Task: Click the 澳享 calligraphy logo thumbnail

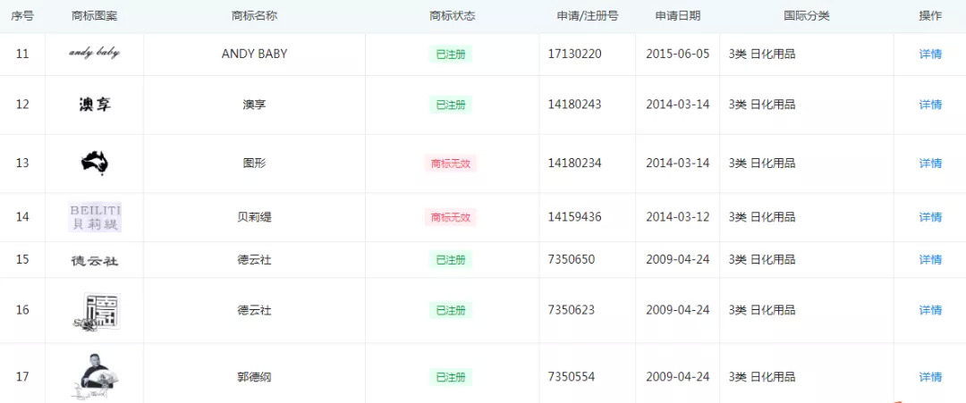Action: pyautogui.click(x=95, y=105)
